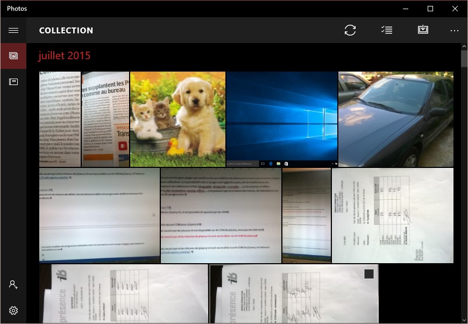The image size is (468, 324).
Task: Tick the checkbox on presence document thumbnail
Action: pyautogui.click(x=369, y=274)
